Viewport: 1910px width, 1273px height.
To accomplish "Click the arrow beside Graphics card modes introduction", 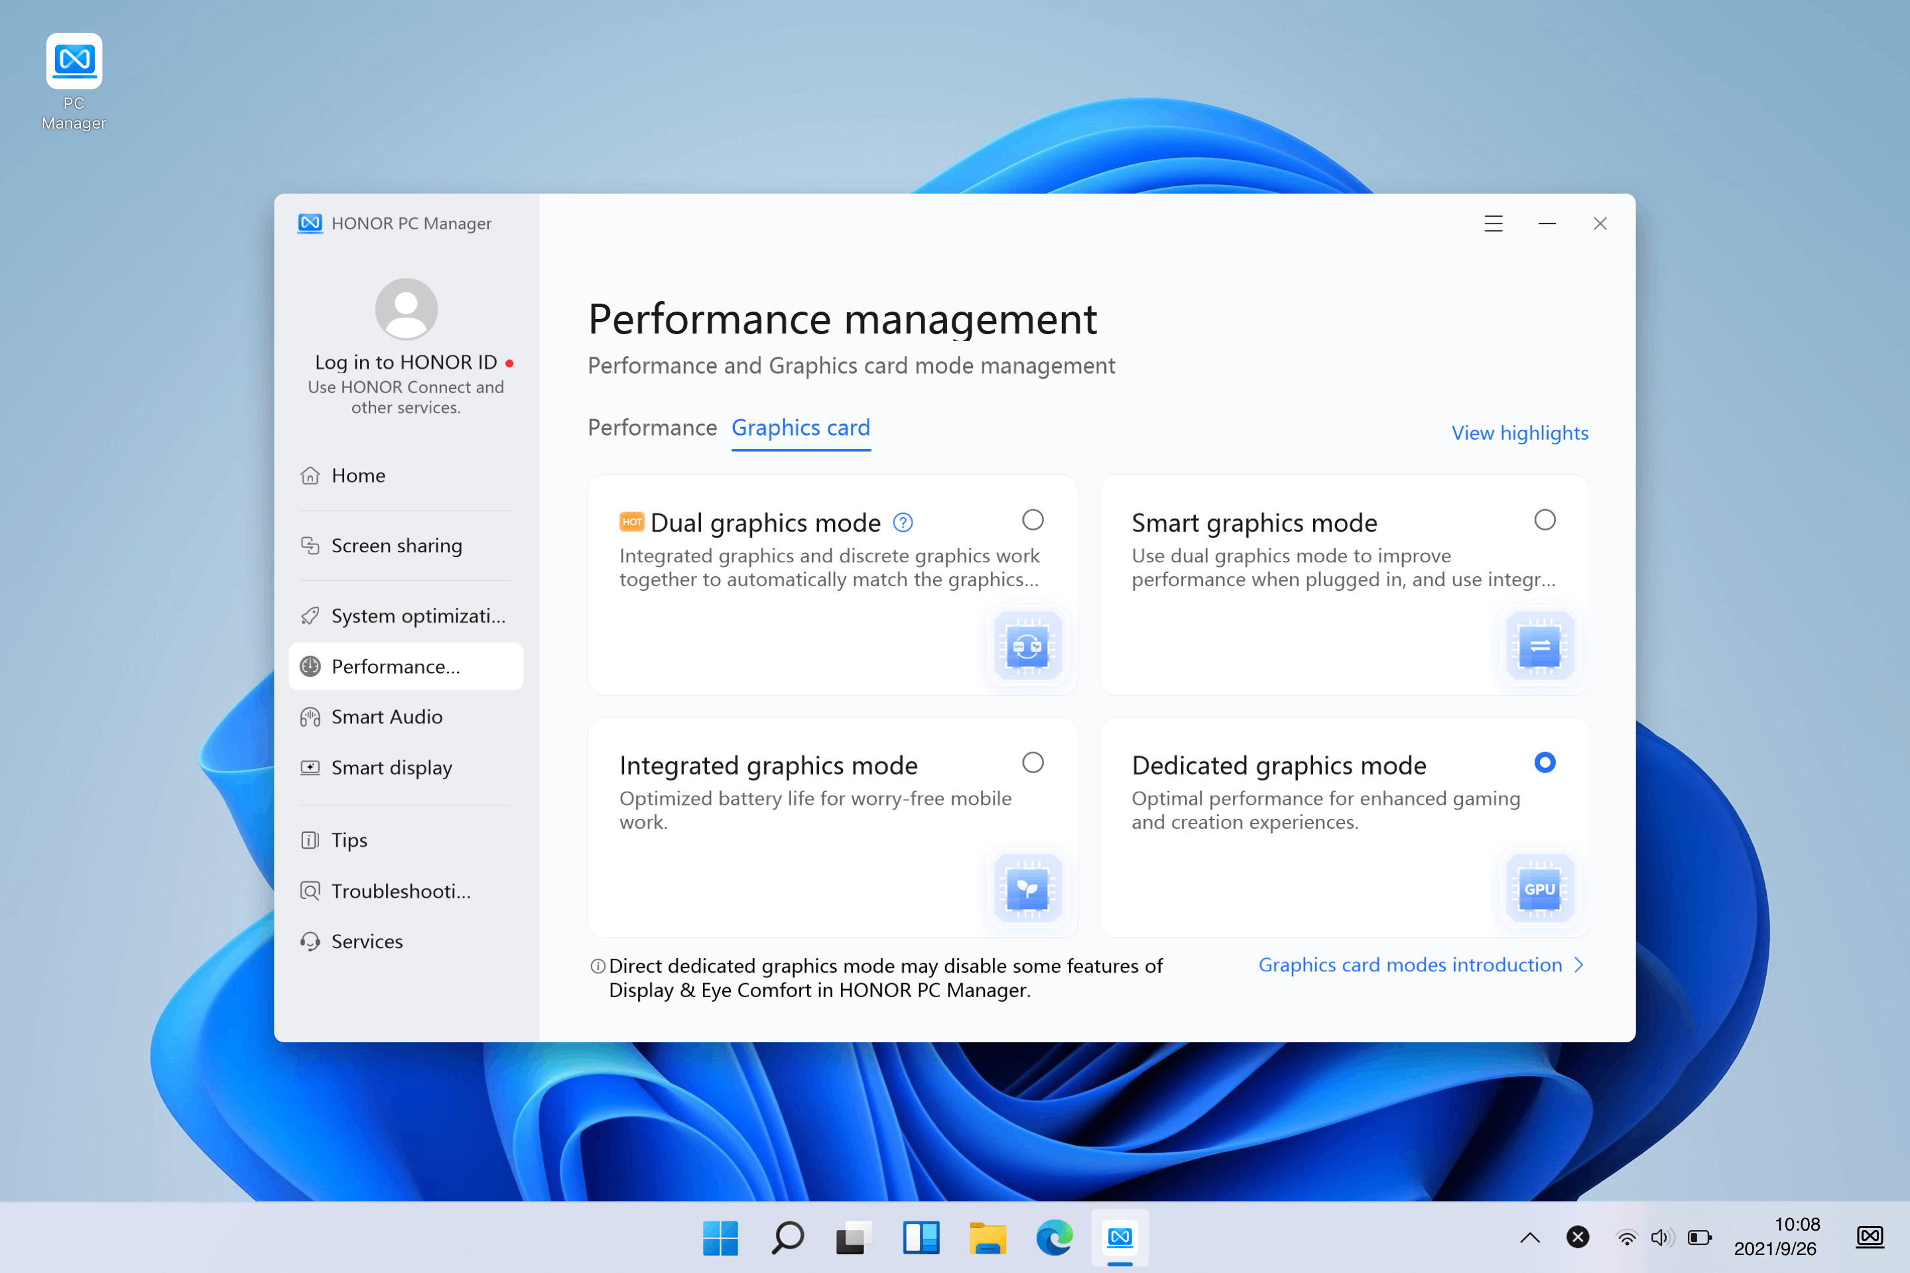I will tap(1580, 965).
